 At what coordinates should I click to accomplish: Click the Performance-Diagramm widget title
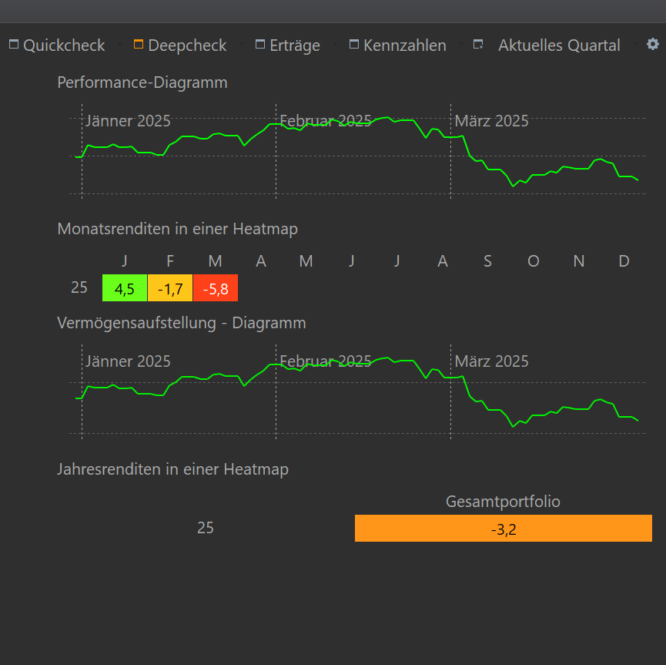pyautogui.click(x=142, y=82)
